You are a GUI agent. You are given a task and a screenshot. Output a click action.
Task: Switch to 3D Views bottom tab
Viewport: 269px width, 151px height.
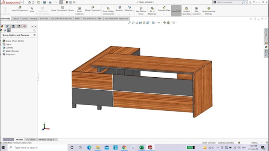[x=31, y=140]
